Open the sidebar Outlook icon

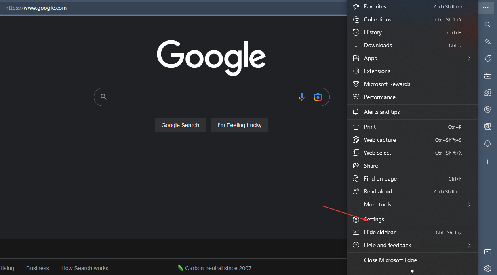(x=488, y=126)
